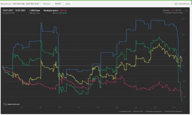The width and height of the screenshot is (192, 115).
Task: Click the $60 y-axis label
Action: tap(184, 19)
